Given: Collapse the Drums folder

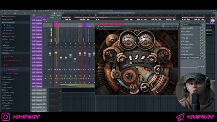Looking at the screenshot, I should 6,53.
